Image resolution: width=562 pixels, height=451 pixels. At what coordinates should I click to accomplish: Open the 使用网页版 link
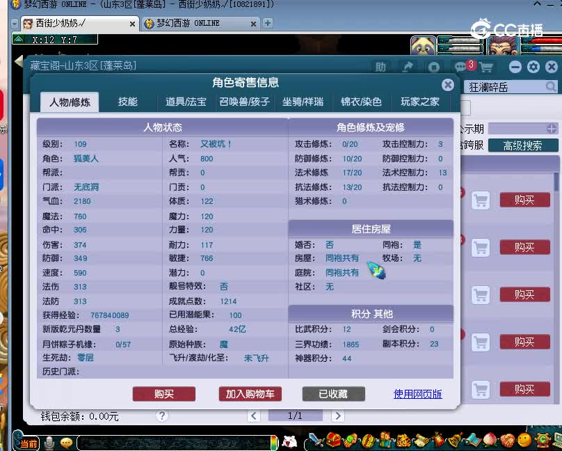tap(417, 394)
